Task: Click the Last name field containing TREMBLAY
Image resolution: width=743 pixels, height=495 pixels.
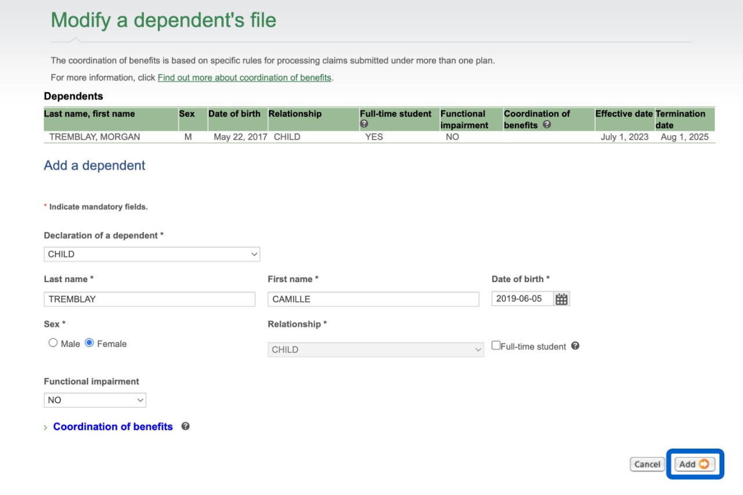Action: (x=149, y=299)
